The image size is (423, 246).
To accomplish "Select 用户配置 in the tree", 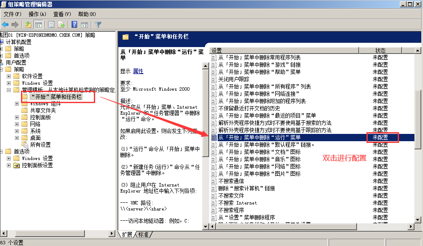I will [16, 62].
